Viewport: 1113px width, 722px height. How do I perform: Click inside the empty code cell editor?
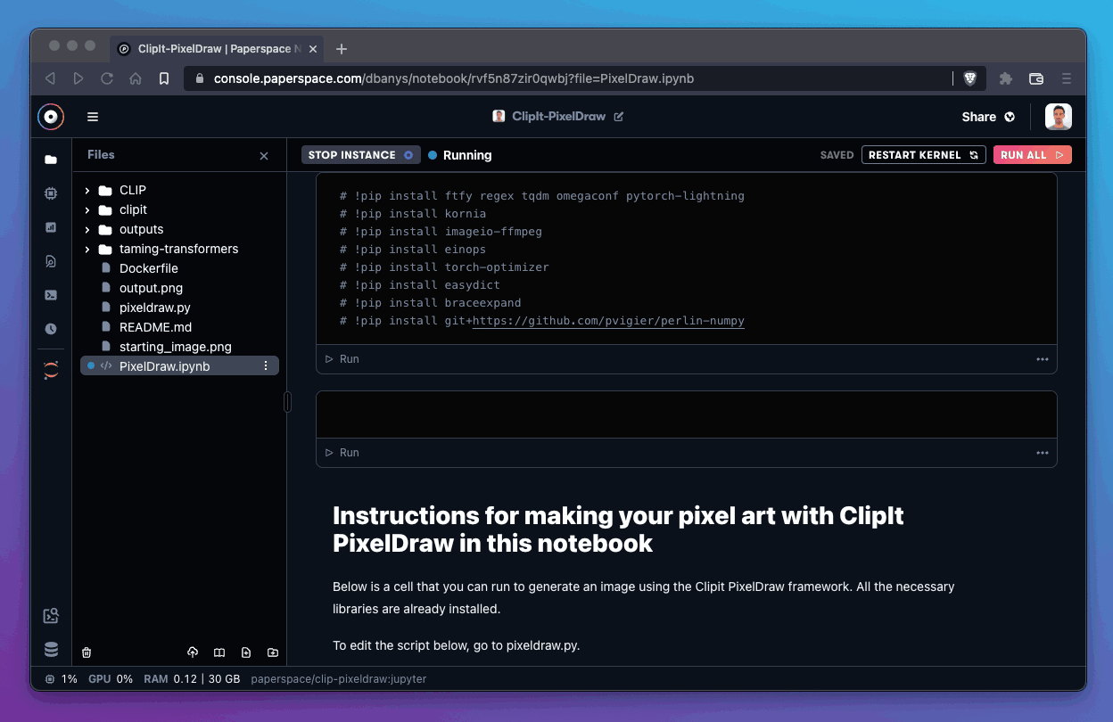[687, 415]
